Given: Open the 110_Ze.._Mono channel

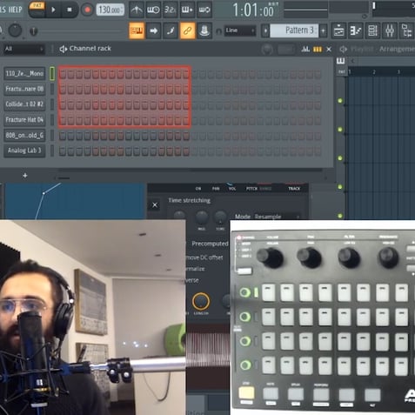Looking at the screenshot, I should [x=24, y=73].
